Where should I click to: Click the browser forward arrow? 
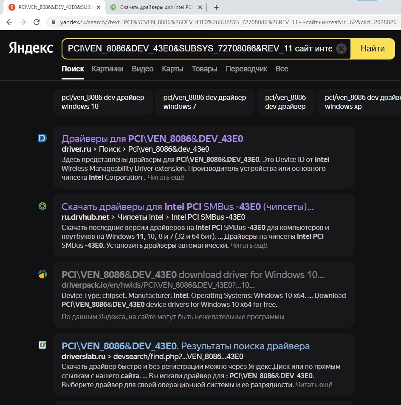23,22
